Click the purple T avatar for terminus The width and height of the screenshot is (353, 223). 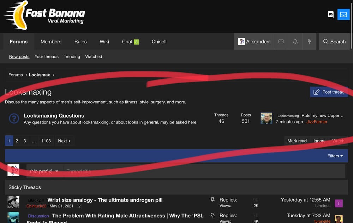pyautogui.click(x=339, y=203)
